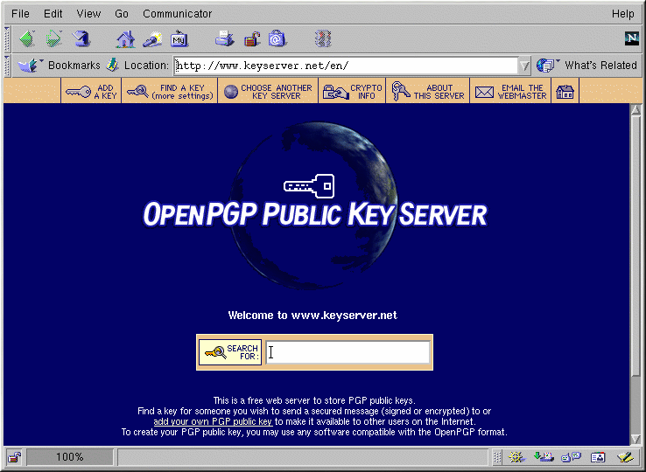Open Composer from the status bar

pos(624,457)
